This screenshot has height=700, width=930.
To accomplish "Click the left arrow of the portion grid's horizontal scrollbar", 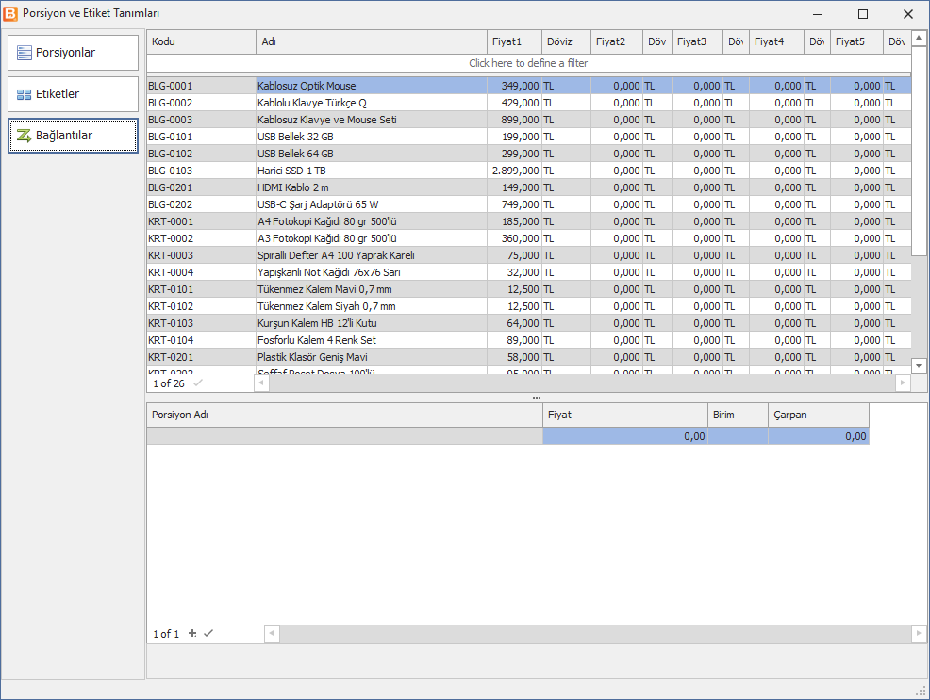I will (x=272, y=633).
